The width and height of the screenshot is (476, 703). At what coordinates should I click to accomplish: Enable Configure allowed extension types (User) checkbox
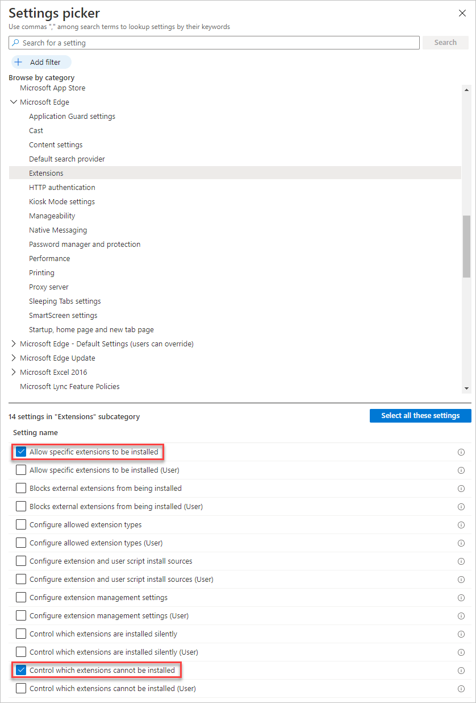click(21, 543)
